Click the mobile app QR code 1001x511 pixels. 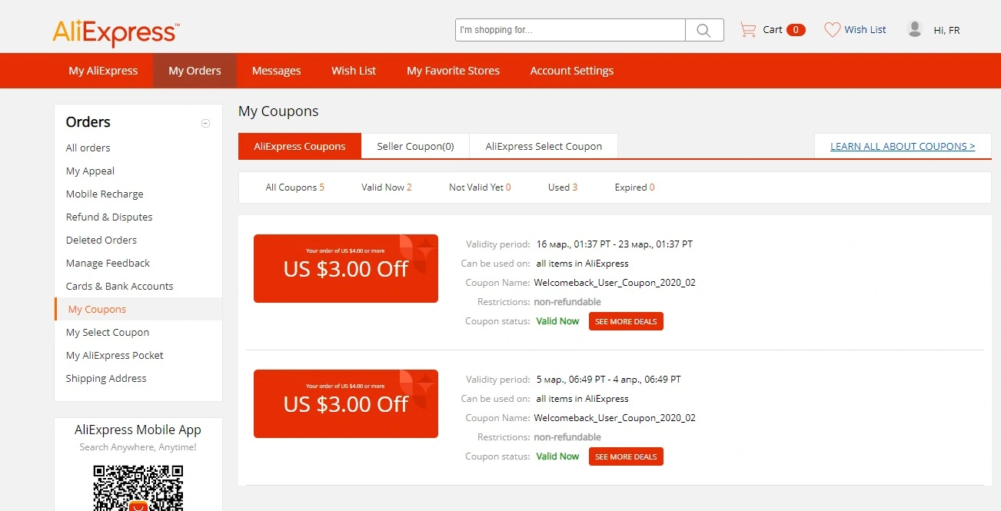138,487
